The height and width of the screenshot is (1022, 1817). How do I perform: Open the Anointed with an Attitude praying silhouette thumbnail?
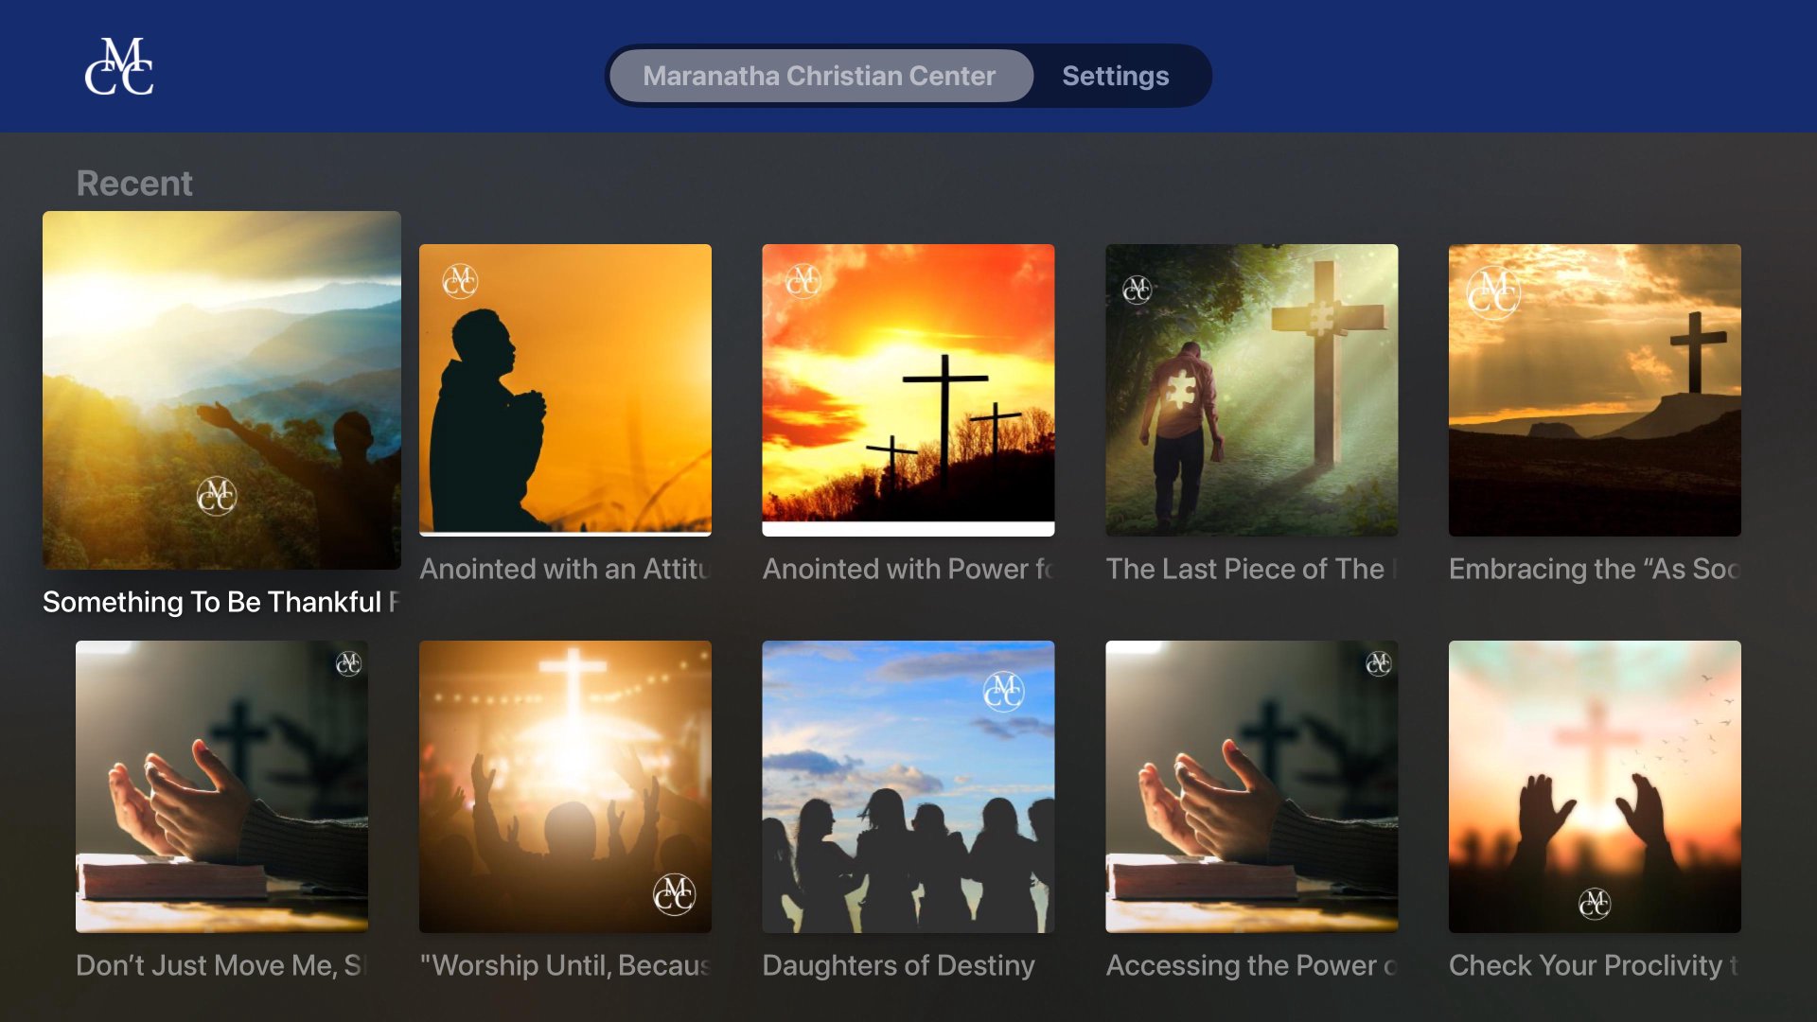coord(565,390)
